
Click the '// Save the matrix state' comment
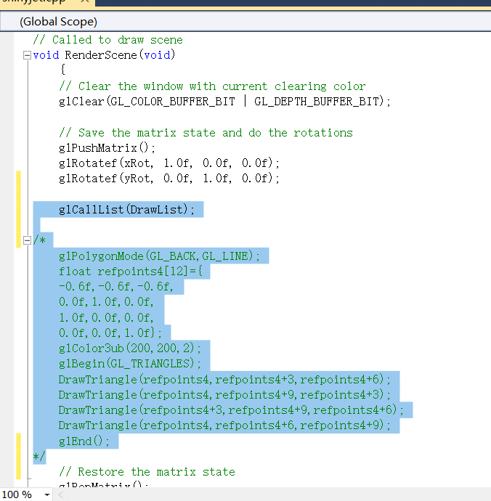(206, 133)
